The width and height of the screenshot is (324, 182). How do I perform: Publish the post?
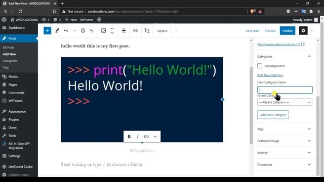(288, 31)
